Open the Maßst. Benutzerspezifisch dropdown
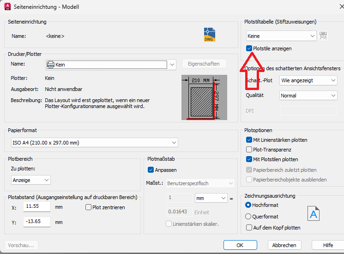The image size is (344, 254). [200, 183]
